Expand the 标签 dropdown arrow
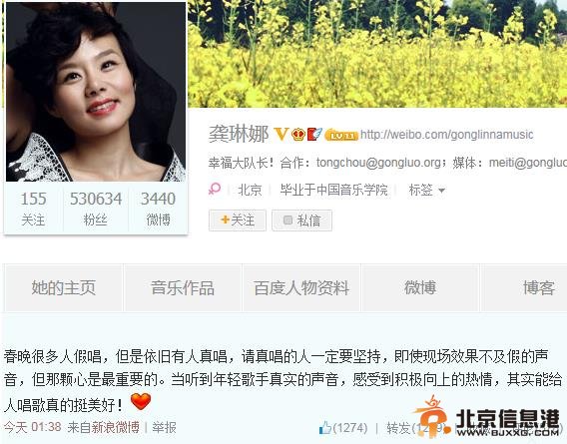Image resolution: width=567 pixels, height=444 pixels. tap(441, 191)
